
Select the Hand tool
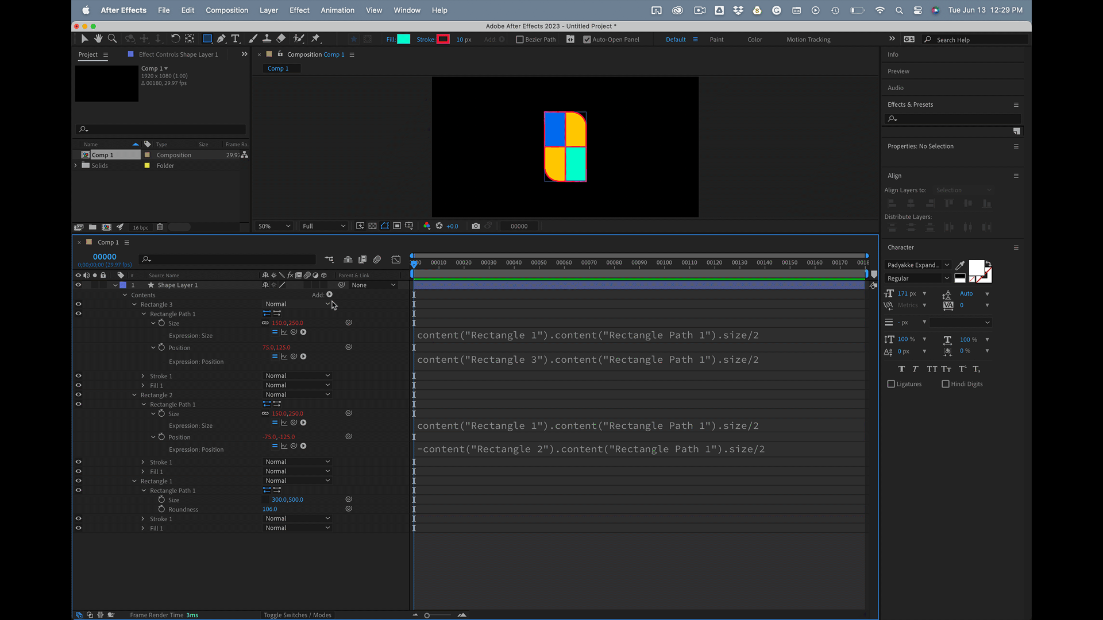pyautogui.click(x=98, y=38)
